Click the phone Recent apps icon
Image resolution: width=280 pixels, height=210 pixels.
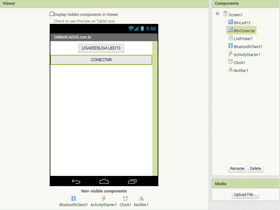coord(132,181)
